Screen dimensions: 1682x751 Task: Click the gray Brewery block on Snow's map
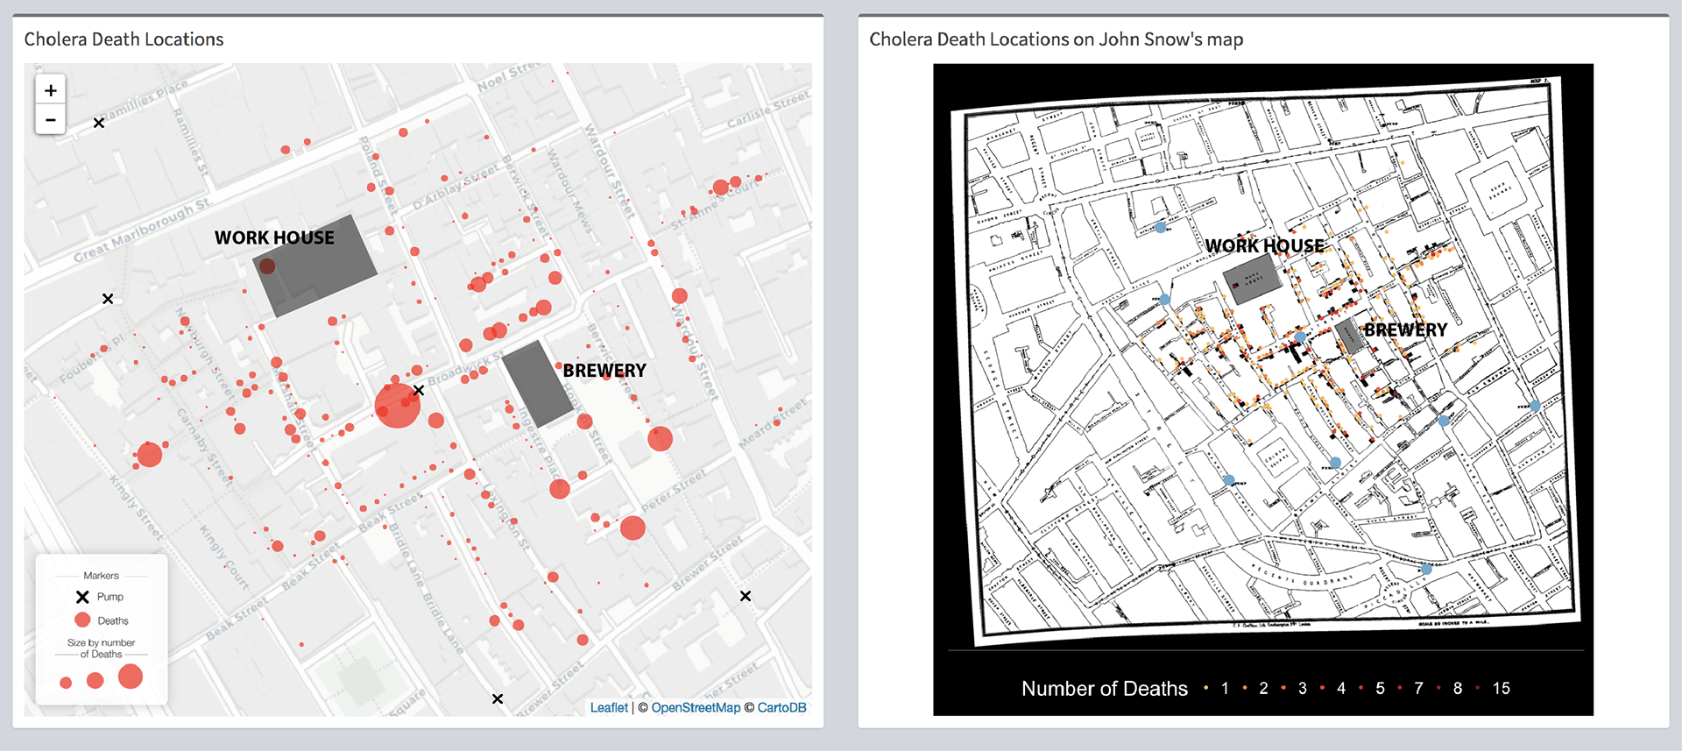pos(1349,337)
